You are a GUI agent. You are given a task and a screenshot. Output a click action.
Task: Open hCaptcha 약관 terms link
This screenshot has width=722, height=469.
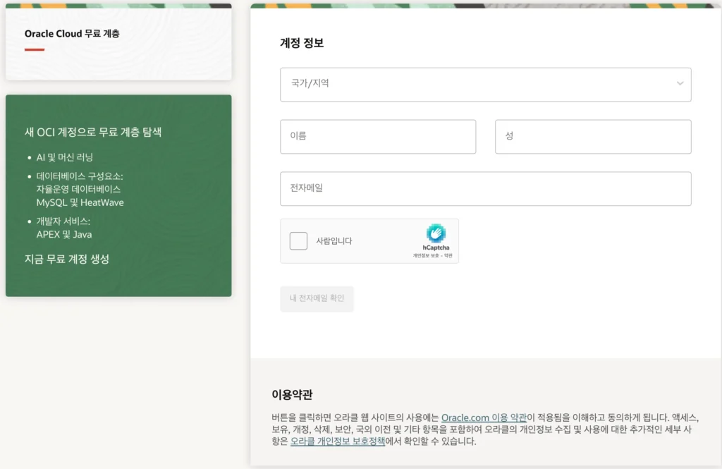coord(448,255)
